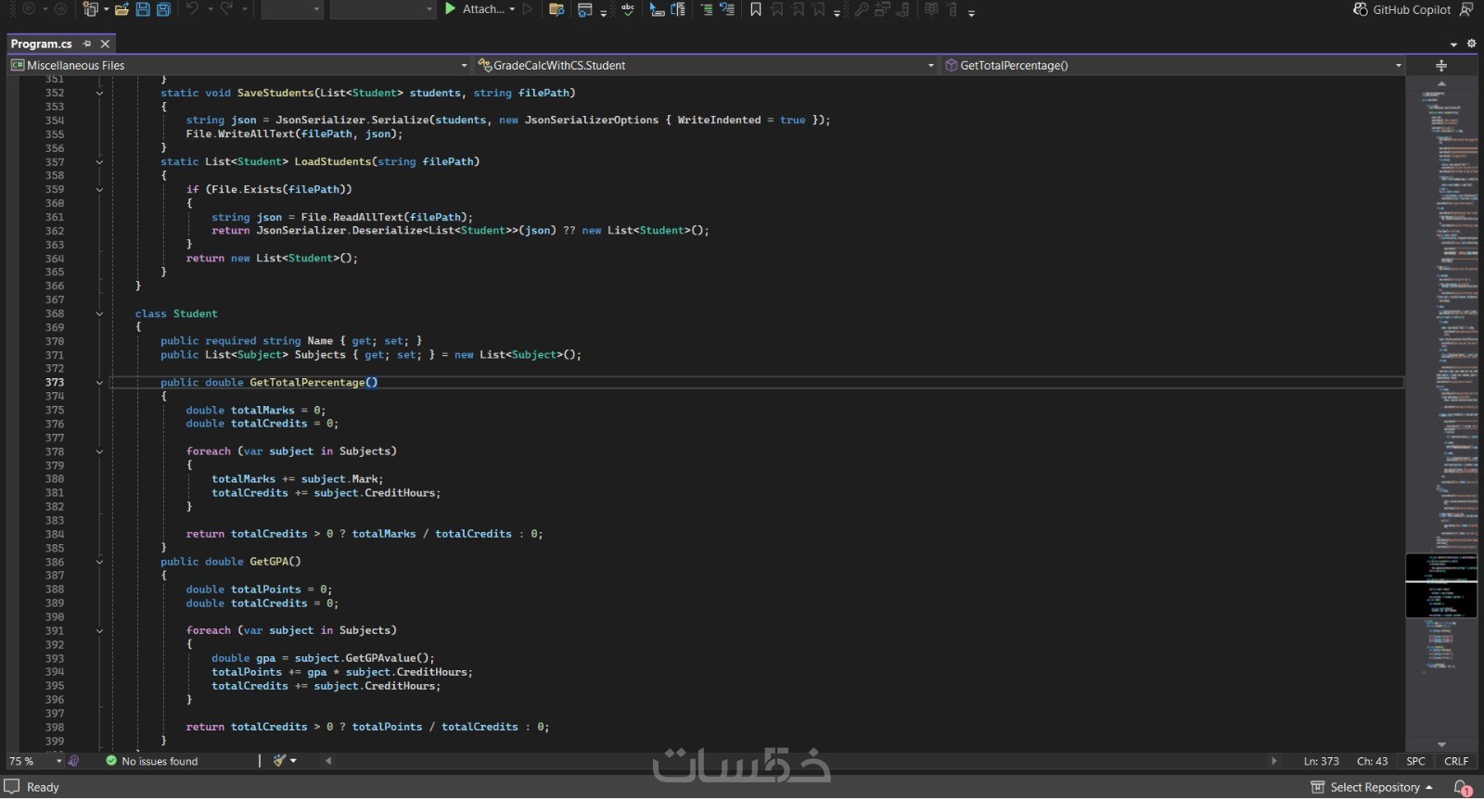
Task: Click the minimap code overview scrollbar
Action: [x=1441, y=371]
